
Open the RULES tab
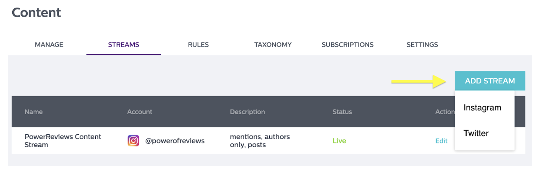[x=198, y=44]
